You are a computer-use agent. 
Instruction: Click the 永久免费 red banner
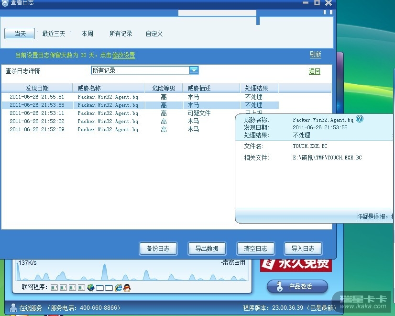[x=296, y=265]
